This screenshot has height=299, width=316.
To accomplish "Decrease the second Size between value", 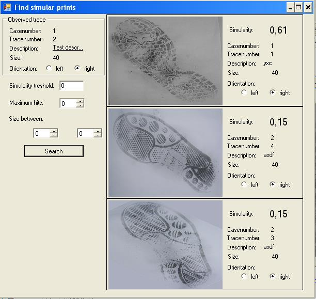I will click(98, 135).
